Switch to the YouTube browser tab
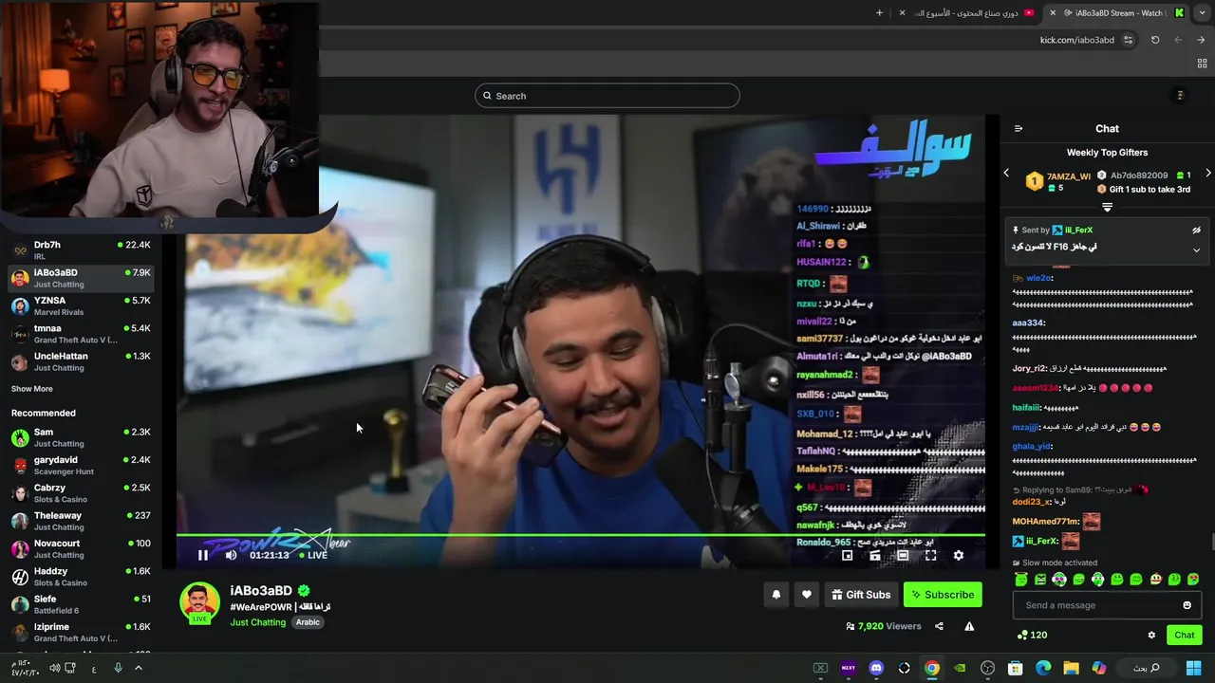The height and width of the screenshot is (683, 1215). click(968, 13)
